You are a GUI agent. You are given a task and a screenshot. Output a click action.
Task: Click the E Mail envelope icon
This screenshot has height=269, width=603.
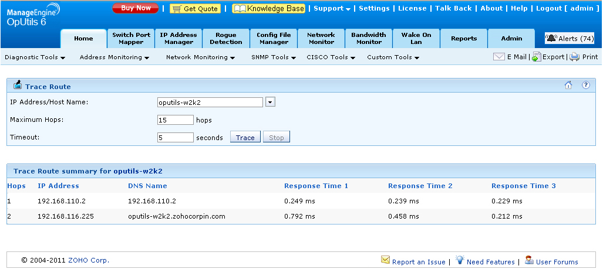point(499,57)
